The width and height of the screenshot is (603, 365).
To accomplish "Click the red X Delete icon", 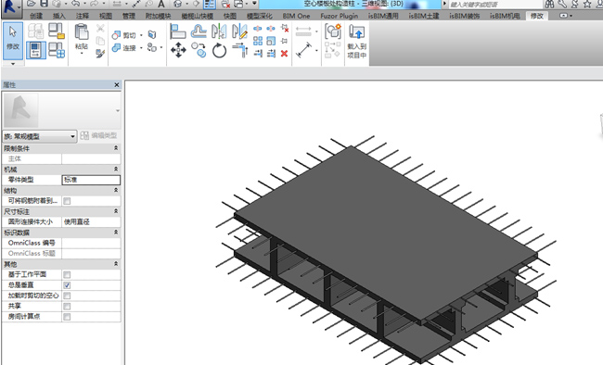I will click(284, 54).
